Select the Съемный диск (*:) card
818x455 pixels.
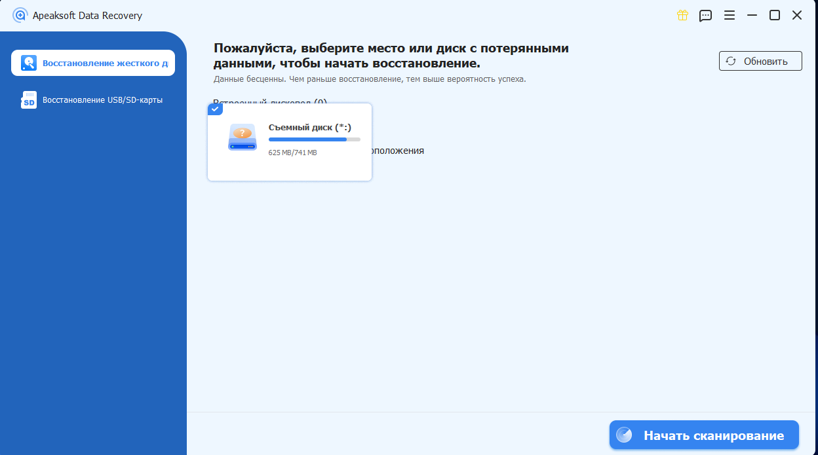click(289, 141)
